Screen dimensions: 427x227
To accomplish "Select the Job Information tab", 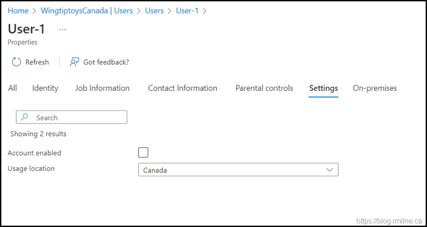I will pyautogui.click(x=102, y=88).
